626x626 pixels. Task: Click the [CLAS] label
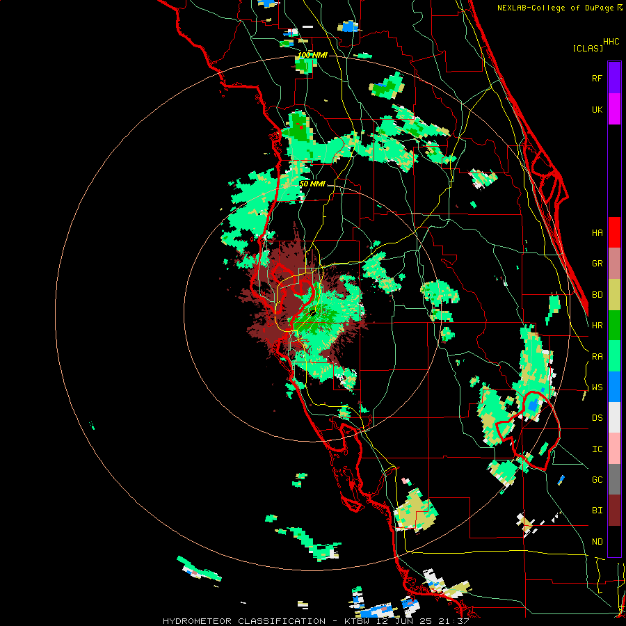click(588, 48)
